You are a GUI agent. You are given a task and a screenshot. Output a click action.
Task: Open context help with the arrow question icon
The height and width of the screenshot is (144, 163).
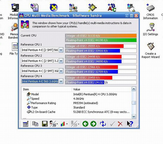(x=130, y=124)
